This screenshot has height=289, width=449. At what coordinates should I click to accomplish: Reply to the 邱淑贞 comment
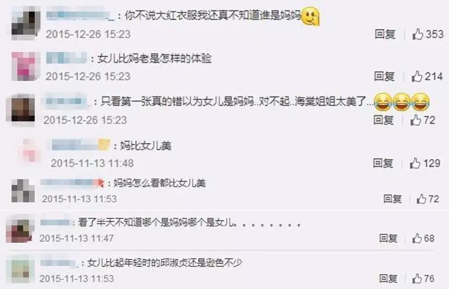click(x=388, y=279)
